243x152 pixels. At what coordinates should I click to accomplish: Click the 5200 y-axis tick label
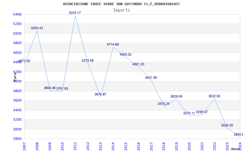(x=18, y=24)
